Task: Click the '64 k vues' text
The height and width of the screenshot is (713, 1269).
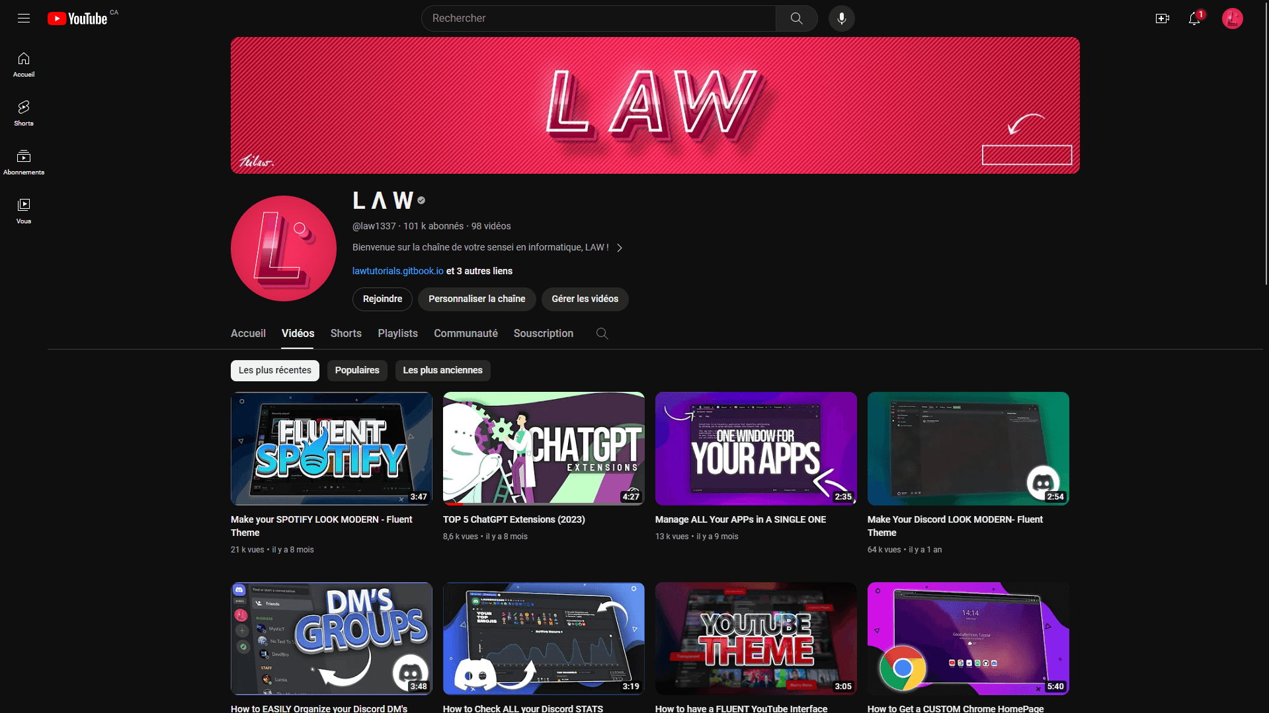Action: pyautogui.click(x=884, y=550)
